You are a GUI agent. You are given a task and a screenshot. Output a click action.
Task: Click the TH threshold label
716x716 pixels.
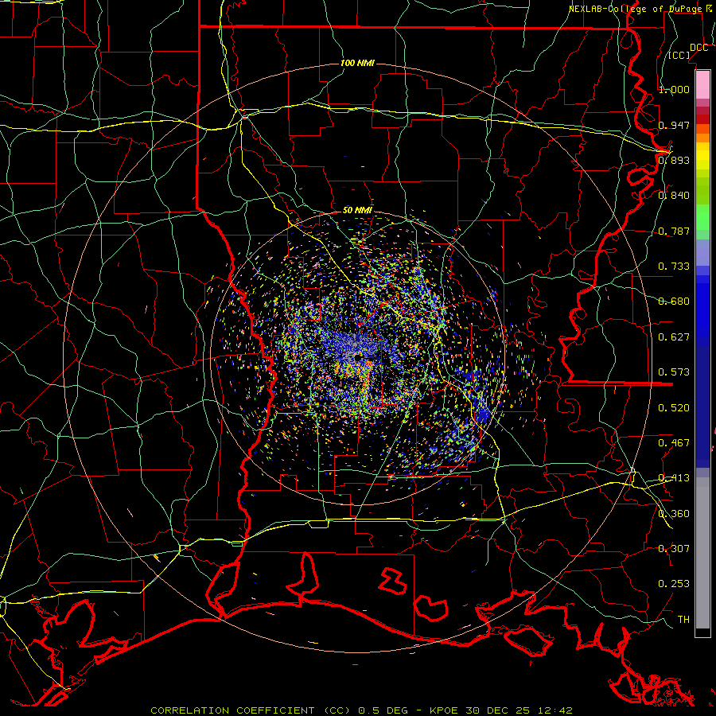pos(683,620)
